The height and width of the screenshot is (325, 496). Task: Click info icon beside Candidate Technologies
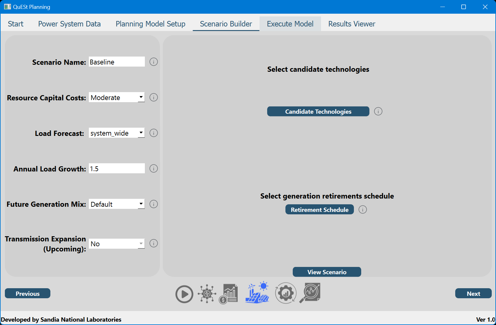(378, 112)
